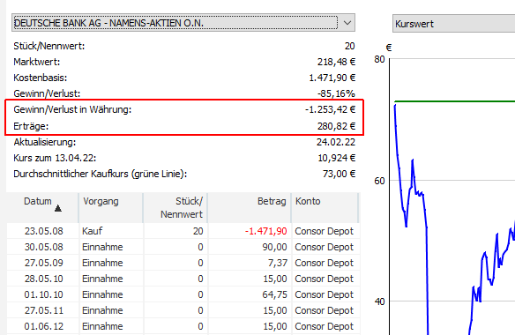This screenshot has height=335, width=515.
Task: Open the Deutsche Bank AG security dropdown arrow
Action: [x=347, y=23]
